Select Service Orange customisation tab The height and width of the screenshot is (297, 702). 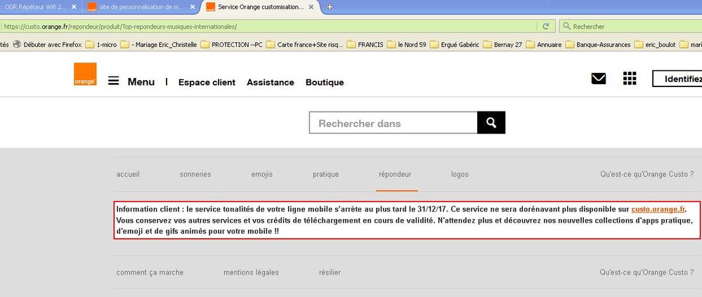point(261,7)
